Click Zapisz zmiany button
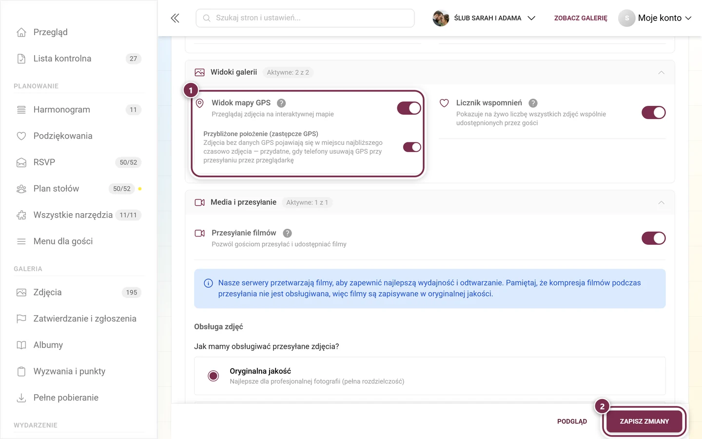The height and width of the screenshot is (439, 702). (x=644, y=421)
